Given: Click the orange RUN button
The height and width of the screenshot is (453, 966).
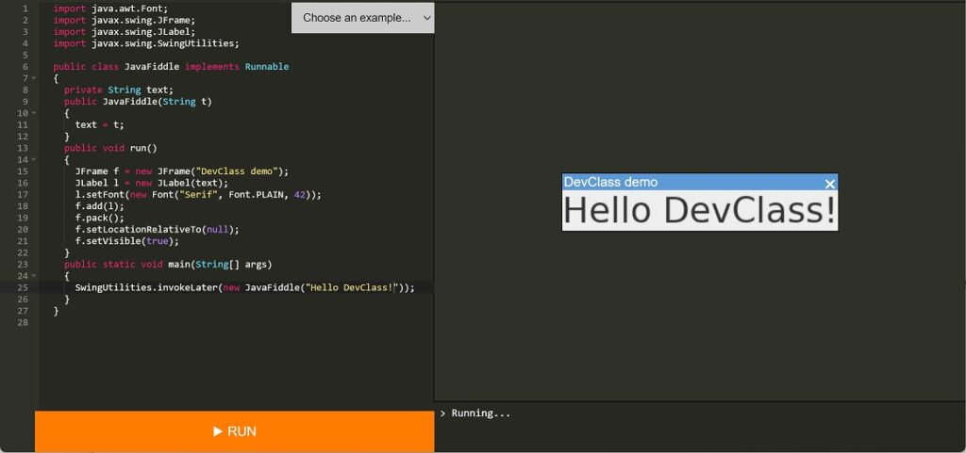Looking at the screenshot, I should pos(234,431).
